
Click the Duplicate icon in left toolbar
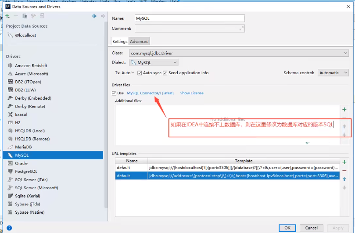pyautogui.click(x=25, y=16)
